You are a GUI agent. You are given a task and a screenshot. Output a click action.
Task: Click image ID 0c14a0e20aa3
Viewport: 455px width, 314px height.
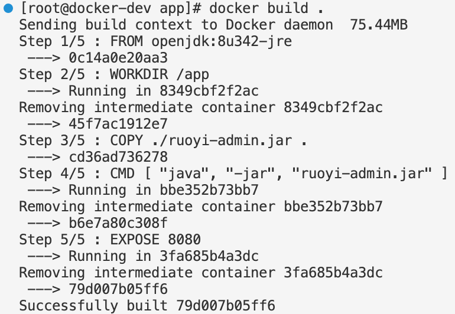pyautogui.click(x=118, y=58)
